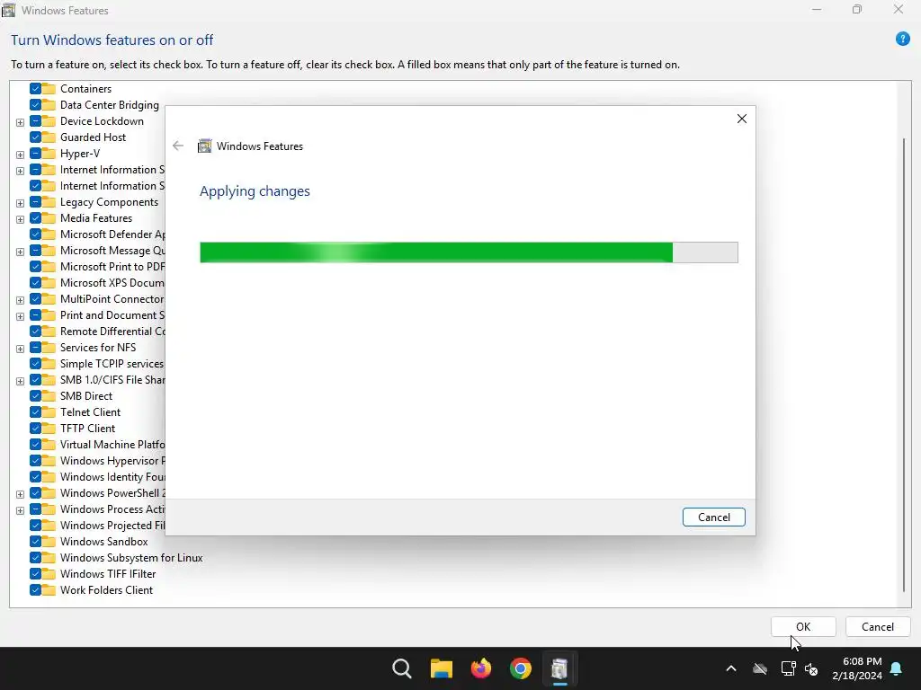Click the Media Features folder icon

pyautogui.click(x=49, y=218)
